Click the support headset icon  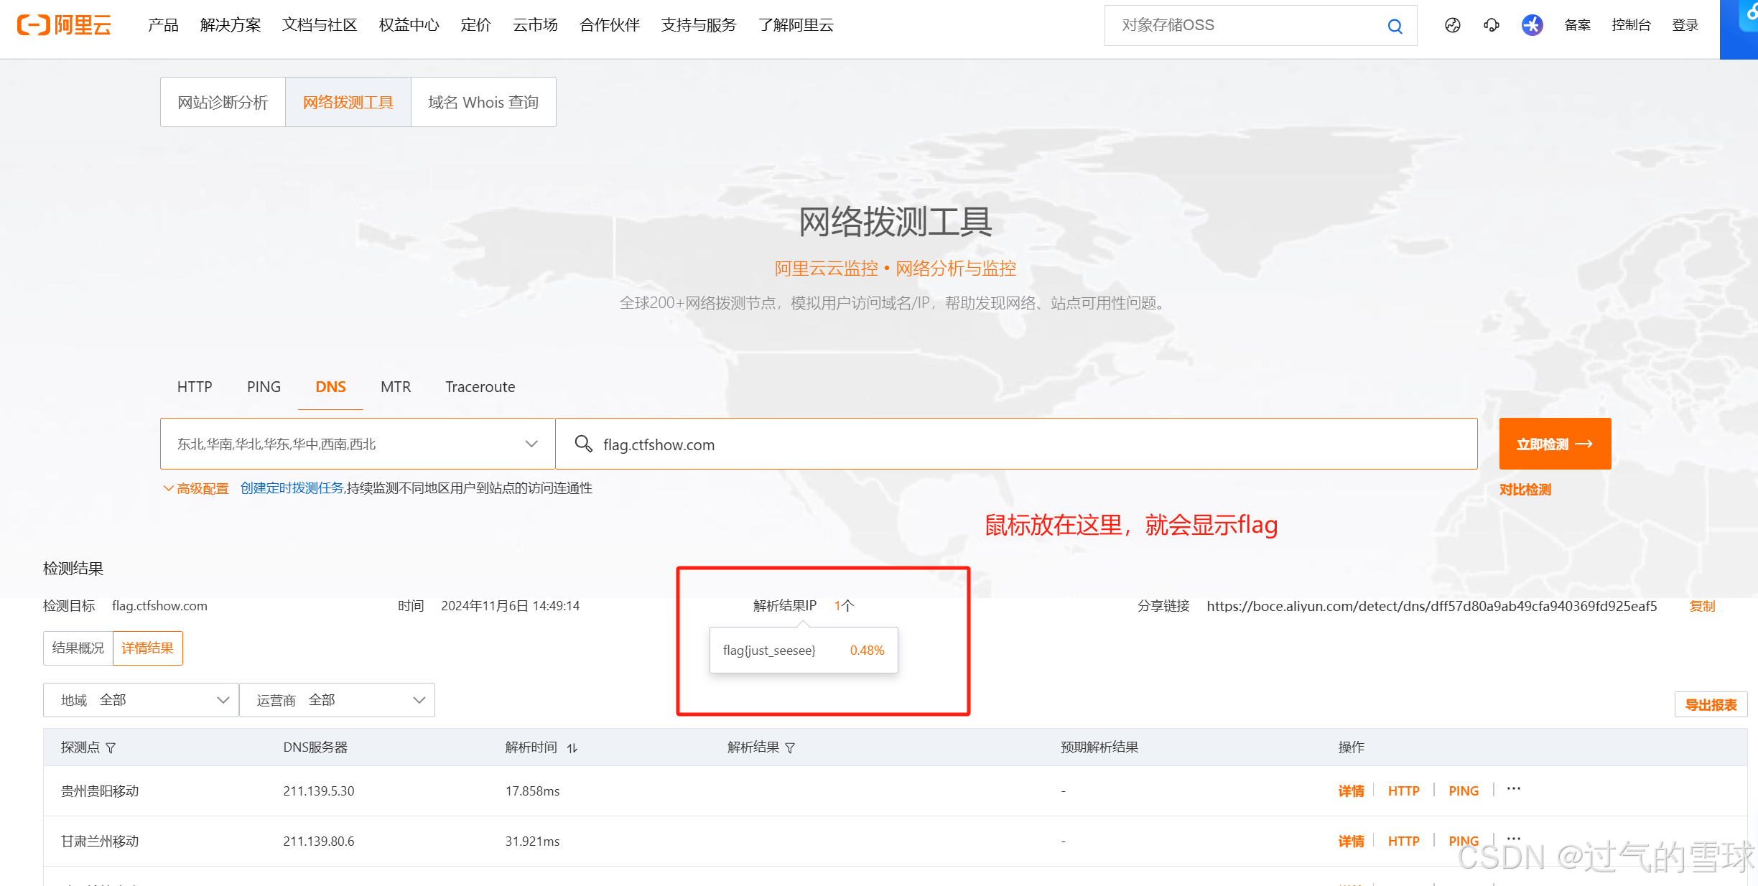point(1491,25)
